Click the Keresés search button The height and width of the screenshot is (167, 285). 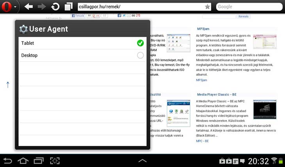click(x=243, y=16)
